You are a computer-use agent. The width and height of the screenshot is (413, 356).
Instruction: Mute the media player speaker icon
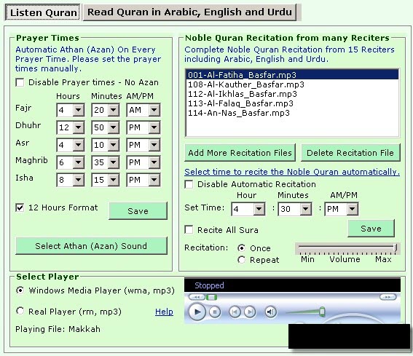pyautogui.click(x=270, y=312)
